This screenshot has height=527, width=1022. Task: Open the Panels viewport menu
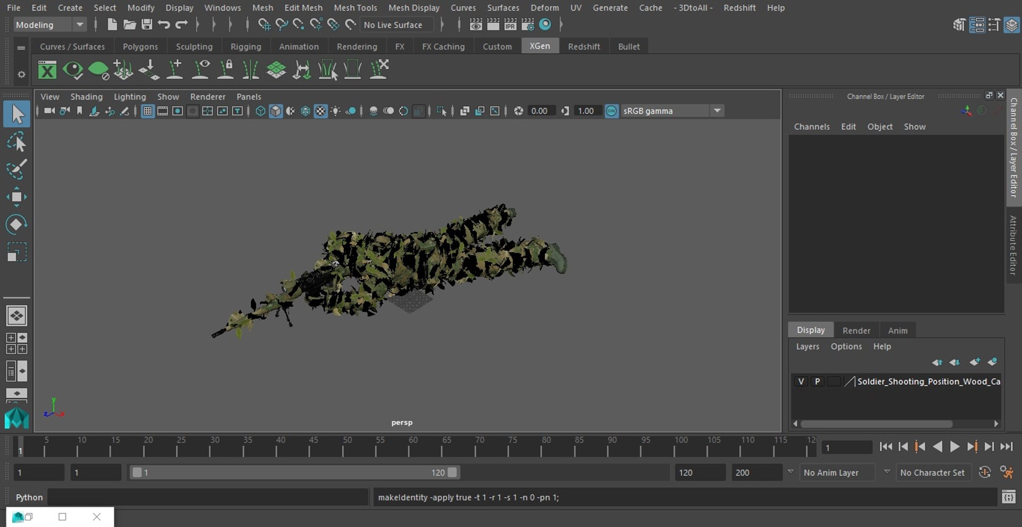[249, 96]
